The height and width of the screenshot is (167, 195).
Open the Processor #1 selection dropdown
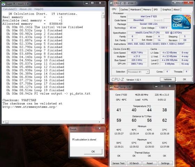[138, 72]
